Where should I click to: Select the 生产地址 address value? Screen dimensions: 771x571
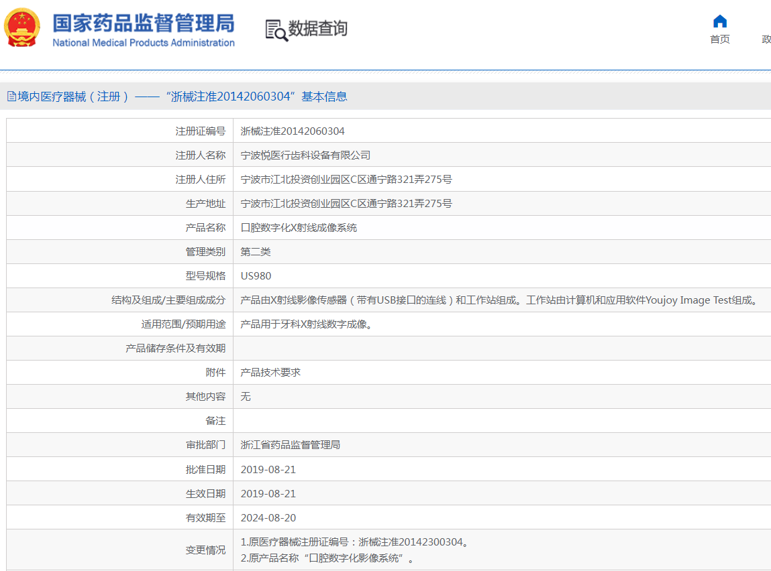coord(346,203)
